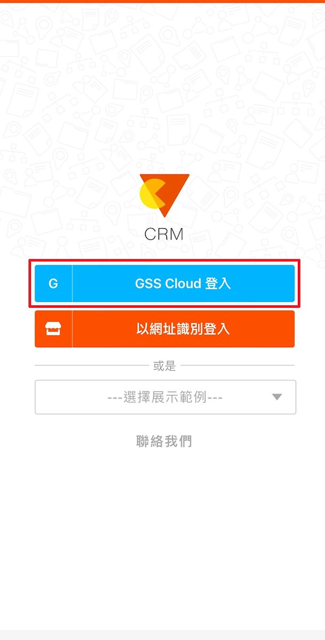Open the 聯絡我們 link
This screenshot has width=325, height=640.
coord(164,441)
